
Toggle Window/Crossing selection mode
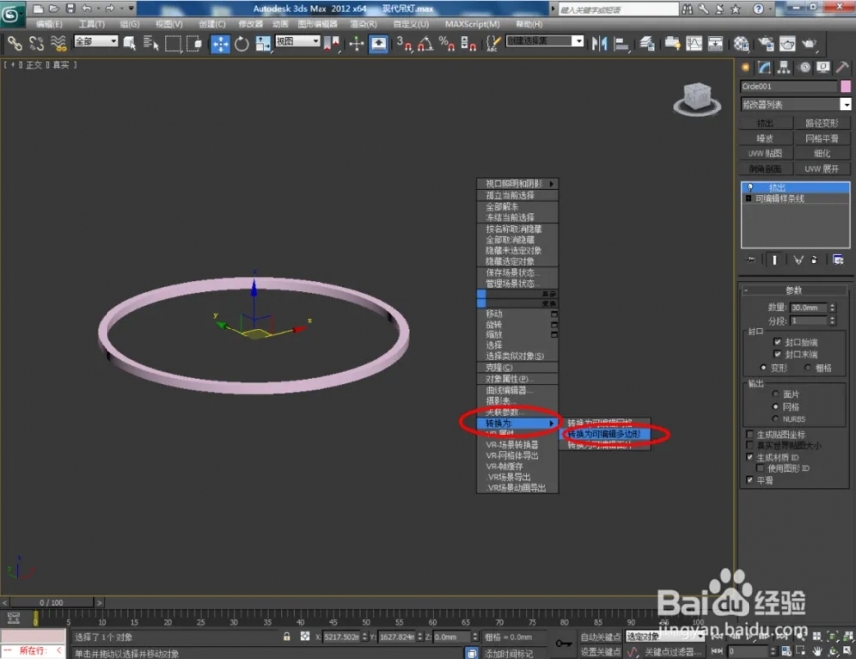pos(194,43)
